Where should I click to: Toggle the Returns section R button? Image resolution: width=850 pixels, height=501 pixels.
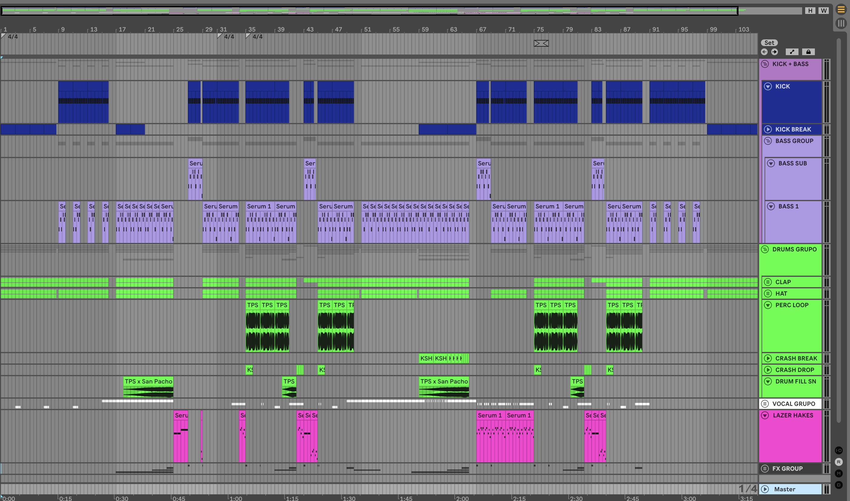838,462
